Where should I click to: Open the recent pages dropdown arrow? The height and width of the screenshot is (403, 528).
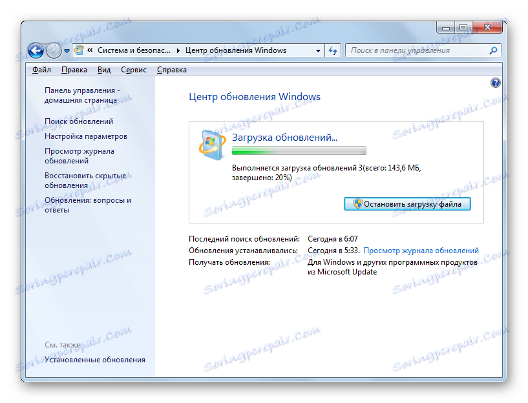coord(67,51)
